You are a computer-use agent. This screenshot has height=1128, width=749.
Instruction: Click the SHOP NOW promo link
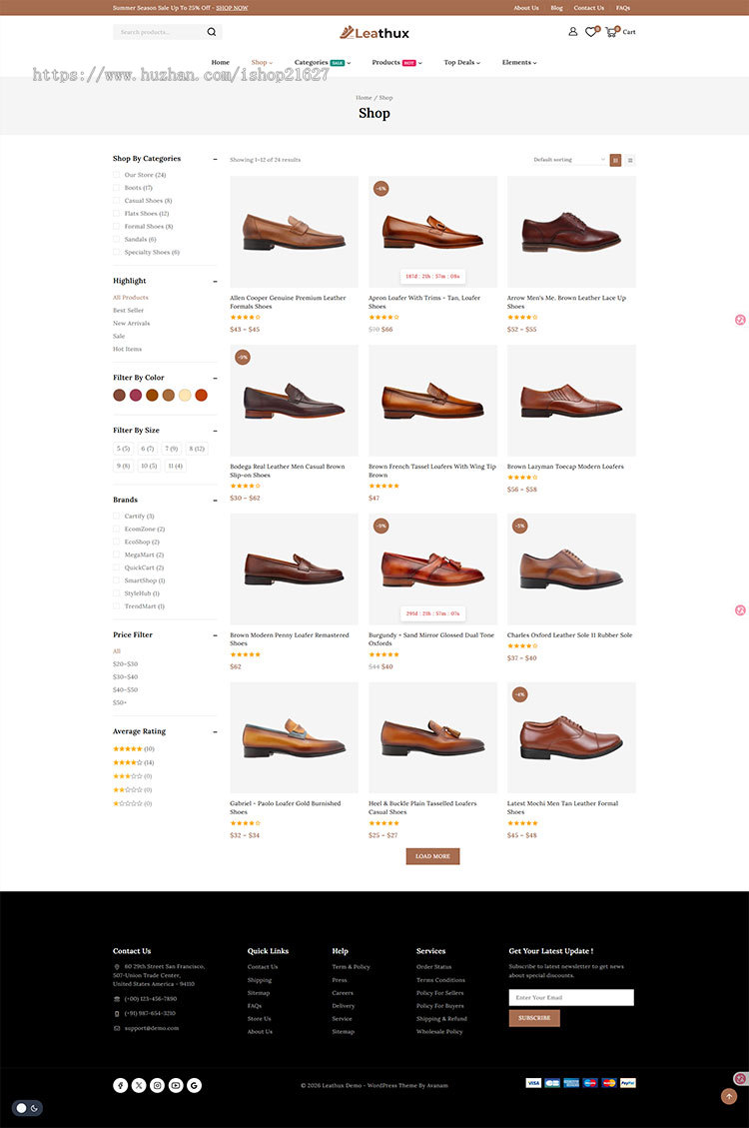(x=232, y=8)
